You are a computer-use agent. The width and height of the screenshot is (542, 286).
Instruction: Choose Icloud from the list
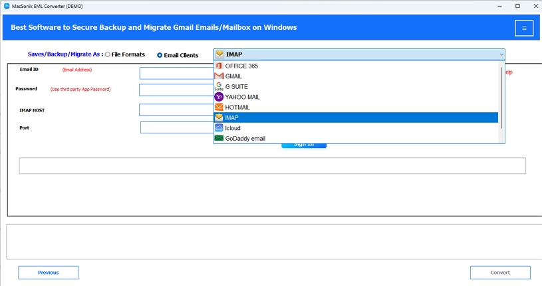(x=356, y=128)
